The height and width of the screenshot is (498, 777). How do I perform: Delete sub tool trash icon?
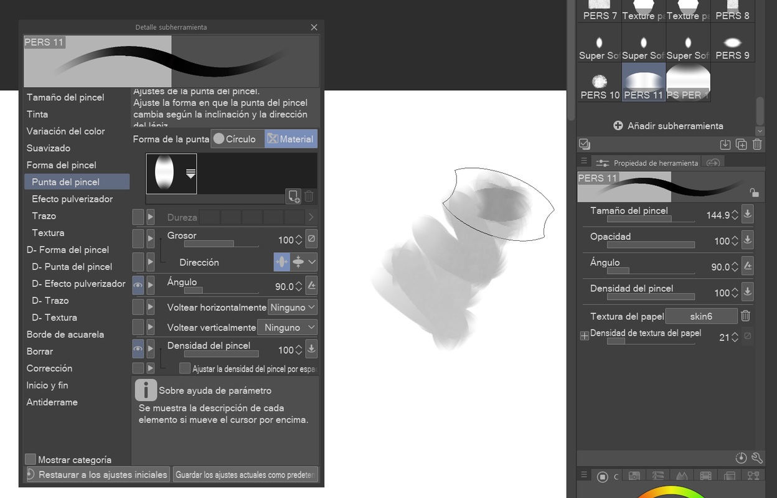757,144
